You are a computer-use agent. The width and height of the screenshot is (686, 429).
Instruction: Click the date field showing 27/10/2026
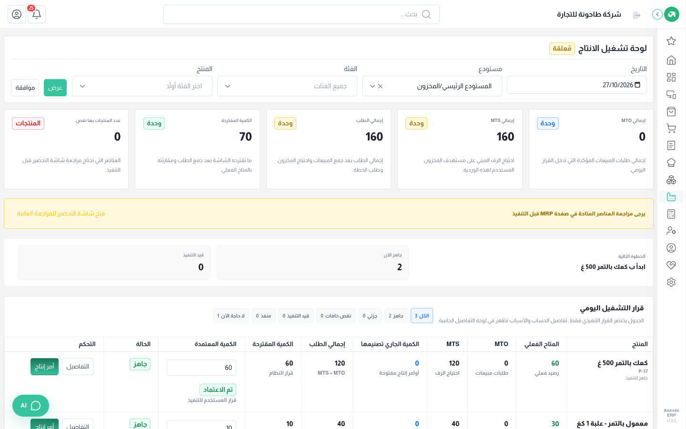[577, 85]
